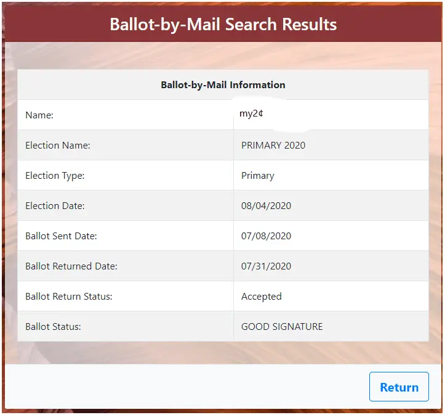
Task: Click the PRIMARY 2020 election name value
Action: click(x=273, y=146)
